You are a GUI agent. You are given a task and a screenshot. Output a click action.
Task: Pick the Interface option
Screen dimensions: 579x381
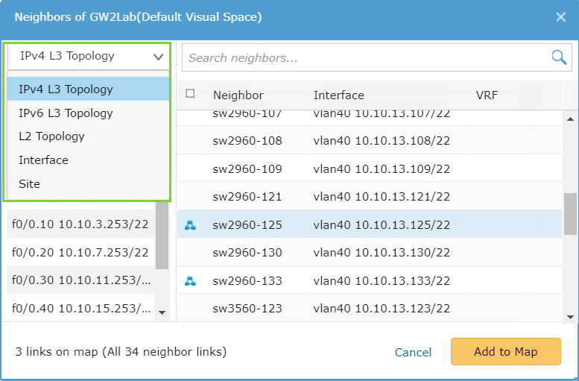coord(43,160)
